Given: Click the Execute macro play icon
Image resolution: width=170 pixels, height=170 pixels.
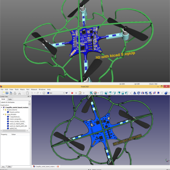Looking at the screenshot, I should tap(84, 93).
